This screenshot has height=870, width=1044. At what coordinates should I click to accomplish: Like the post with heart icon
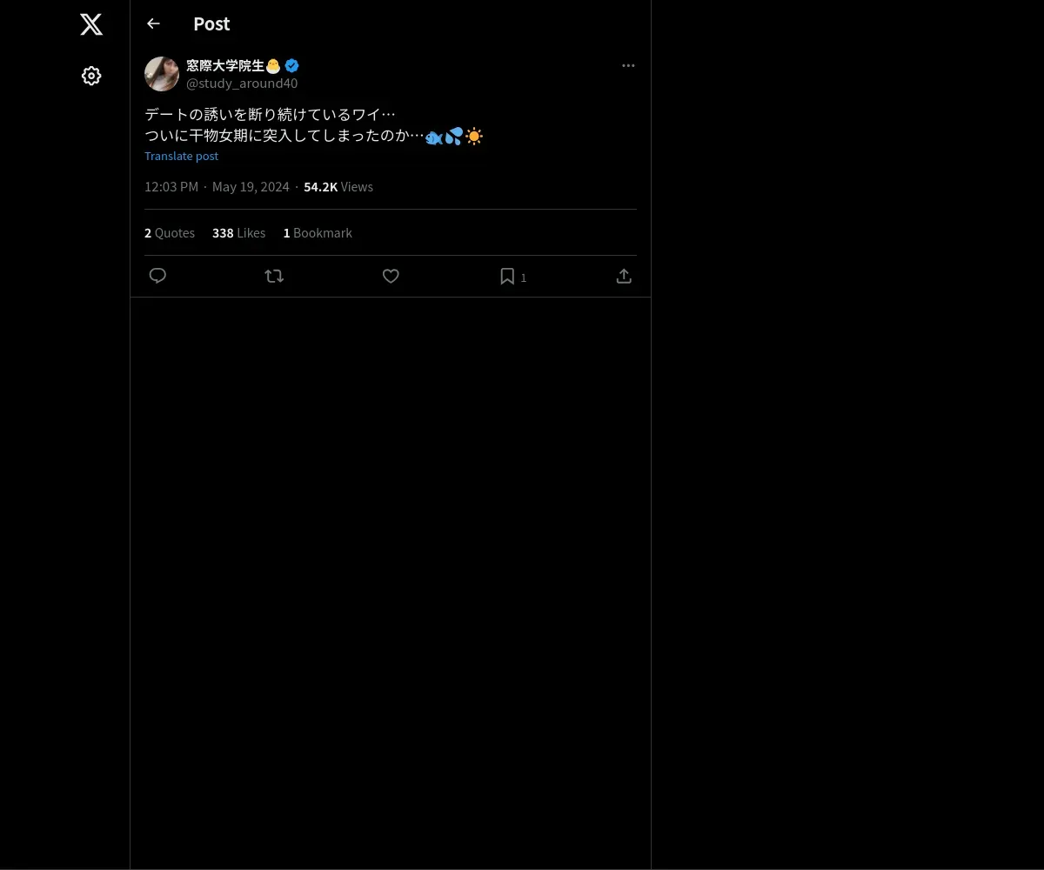(x=391, y=276)
